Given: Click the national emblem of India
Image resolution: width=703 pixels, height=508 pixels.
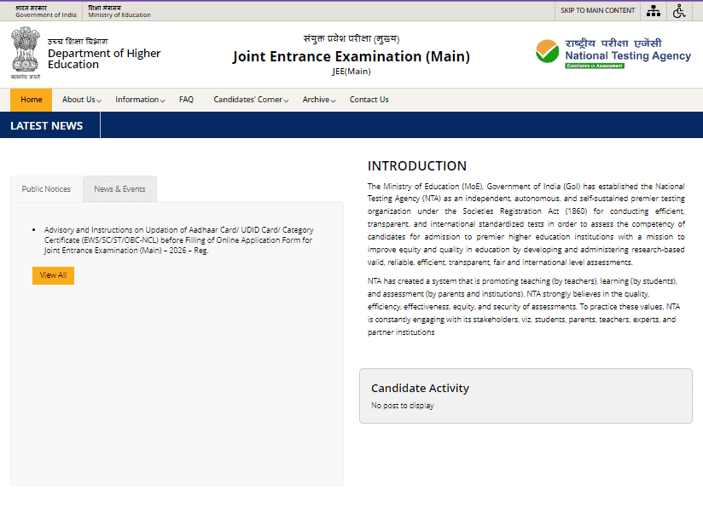Looking at the screenshot, I should point(26,51).
